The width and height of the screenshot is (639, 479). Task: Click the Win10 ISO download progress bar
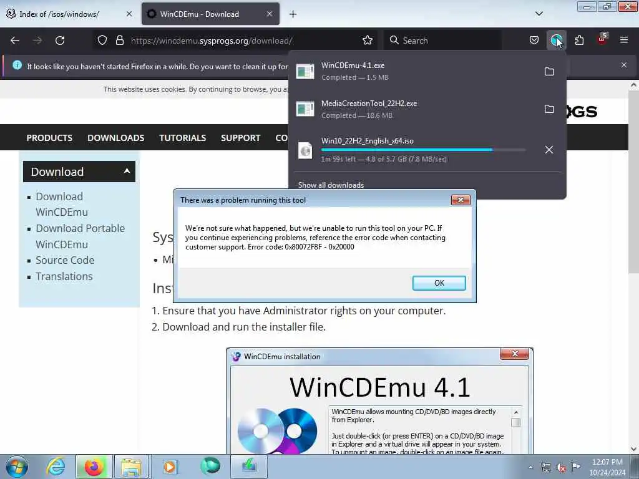click(x=424, y=150)
